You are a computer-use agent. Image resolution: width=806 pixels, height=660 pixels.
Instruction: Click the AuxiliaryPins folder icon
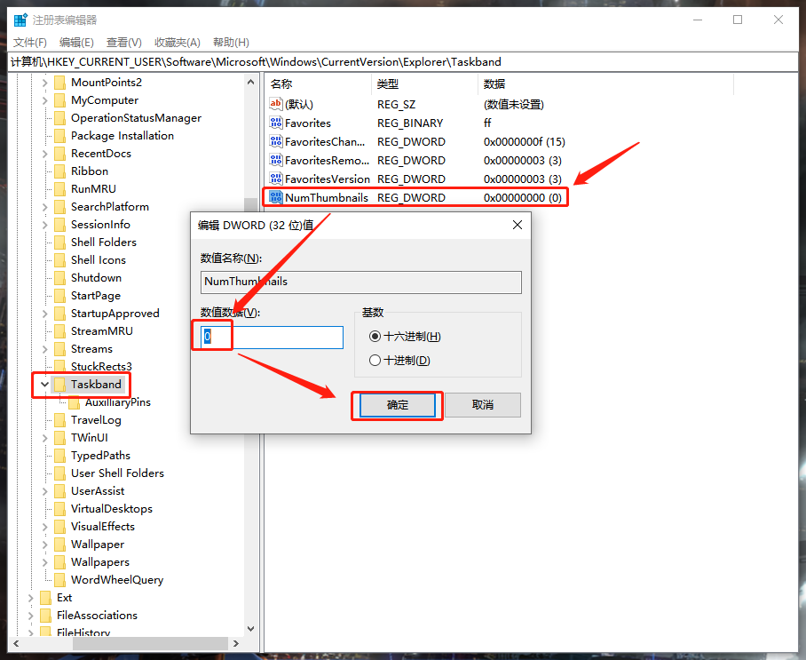click(x=74, y=402)
